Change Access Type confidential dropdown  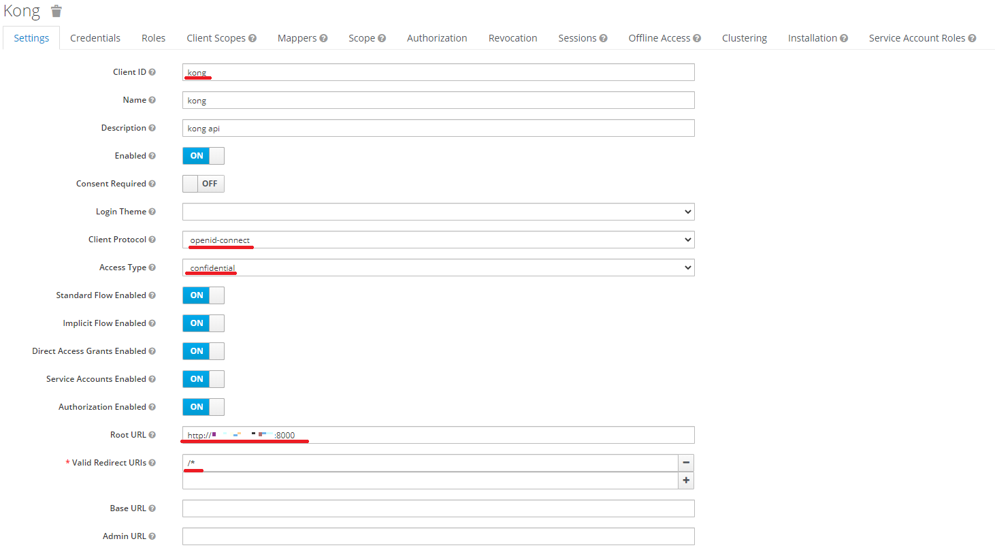(x=438, y=267)
